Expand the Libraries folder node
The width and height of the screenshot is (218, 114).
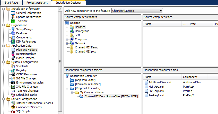click(67, 27)
